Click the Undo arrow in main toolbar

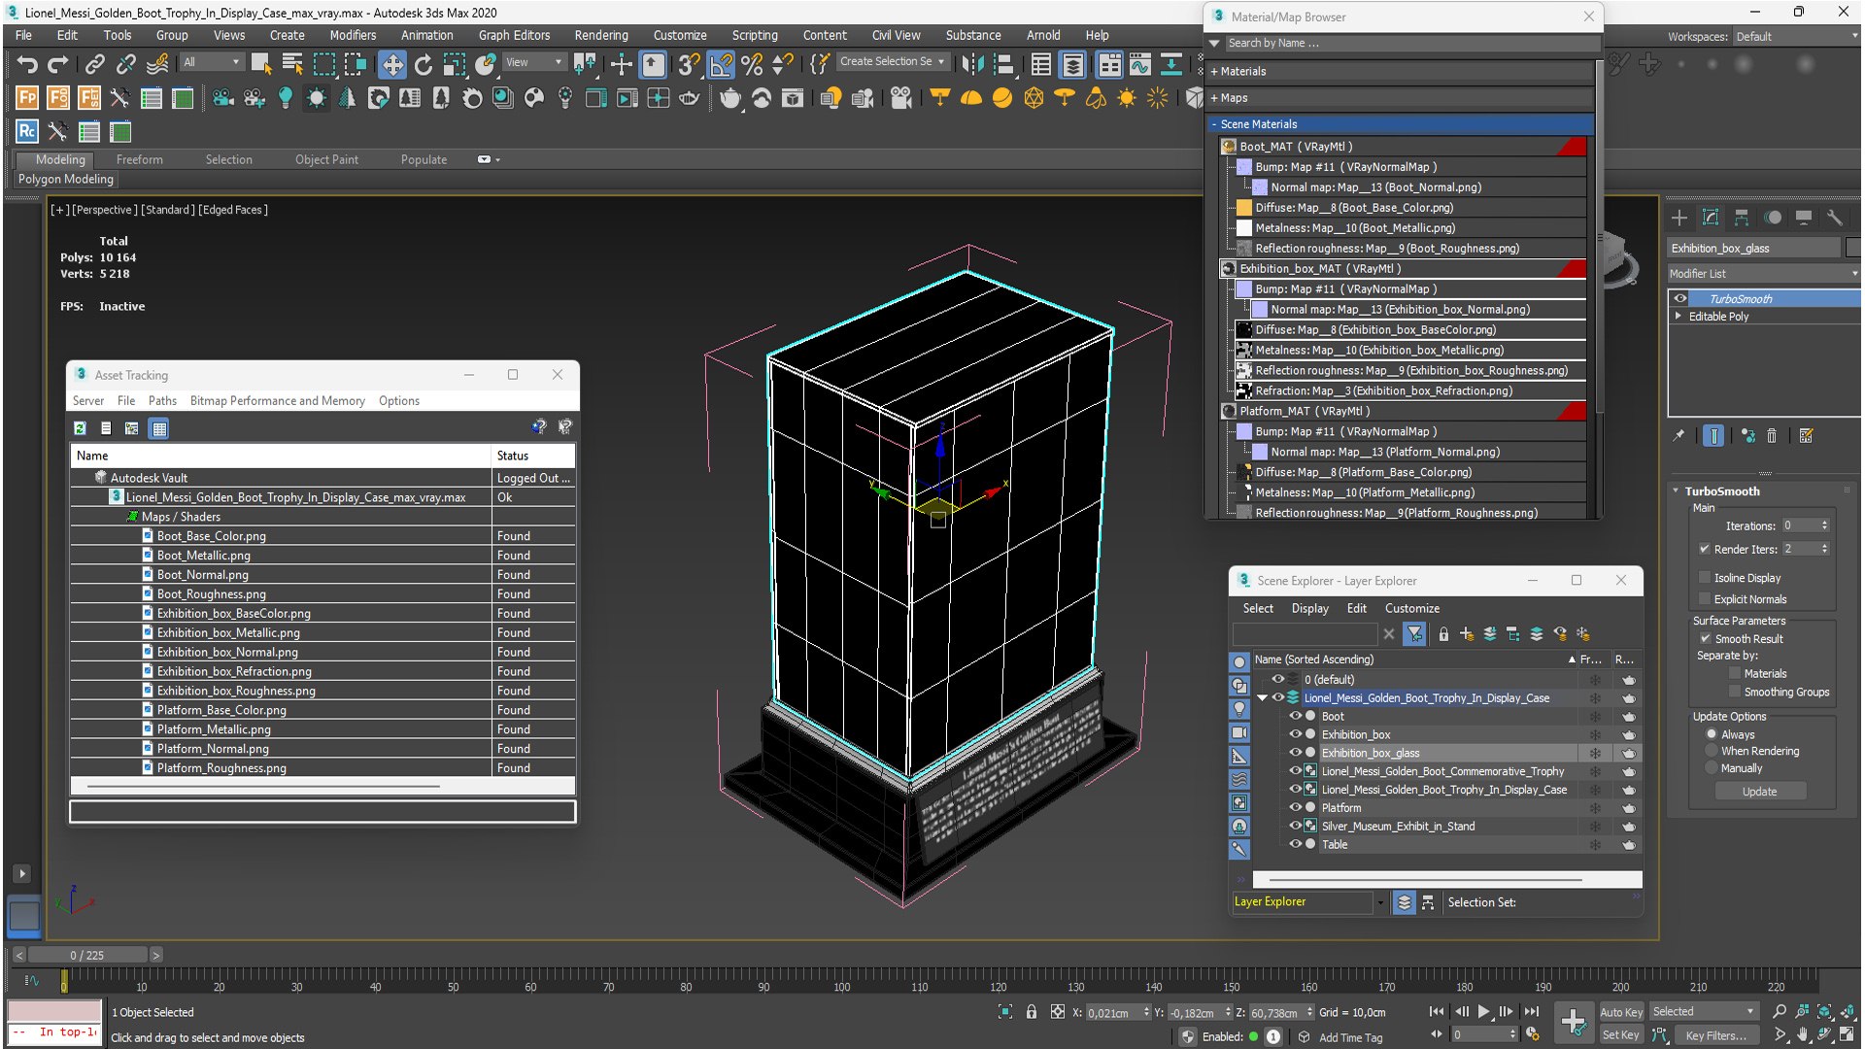[x=27, y=64]
